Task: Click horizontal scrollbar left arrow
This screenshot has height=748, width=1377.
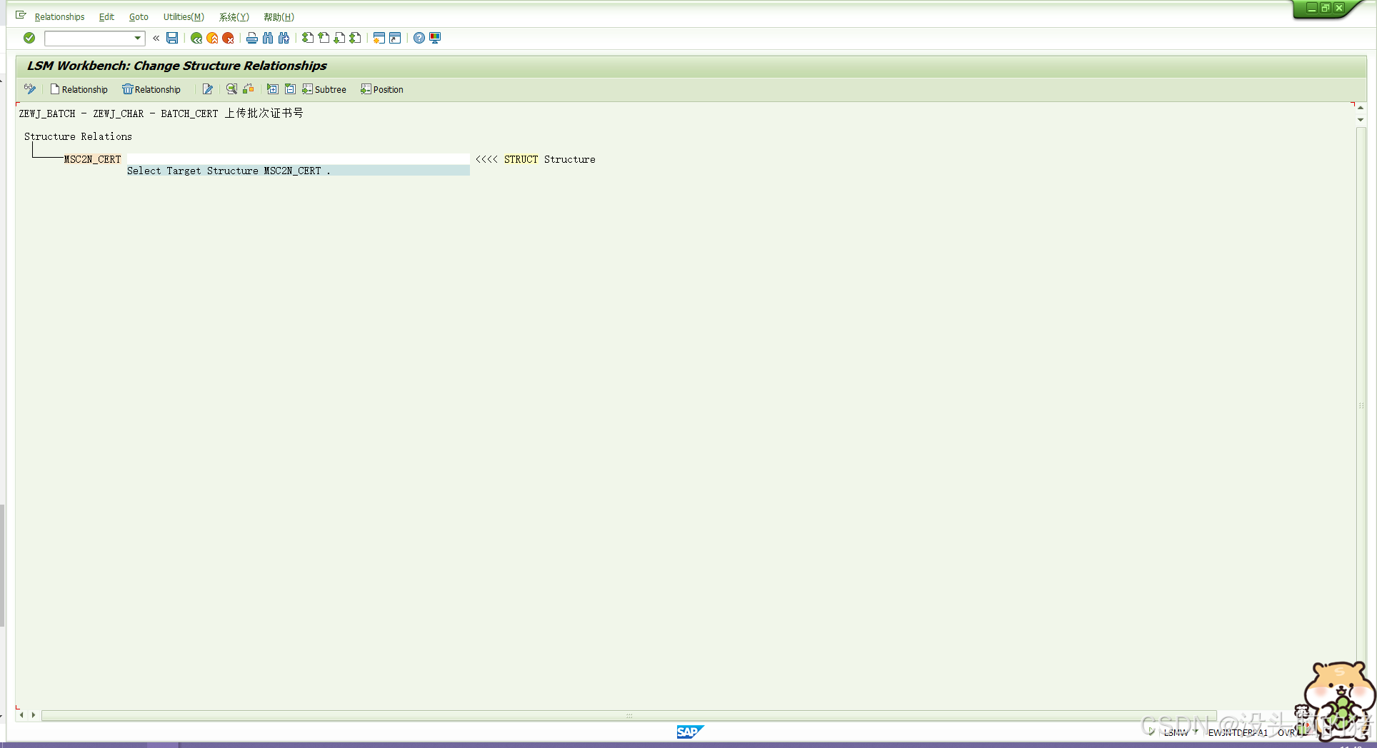Action: tap(21, 714)
